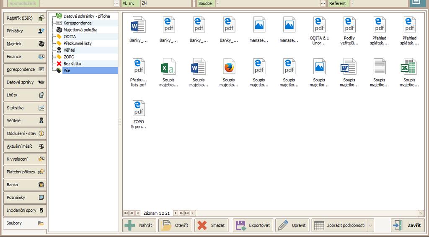The height and width of the screenshot is (237, 429).
Task: Select the Word file Banky_...
Action: click(x=138, y=29)
